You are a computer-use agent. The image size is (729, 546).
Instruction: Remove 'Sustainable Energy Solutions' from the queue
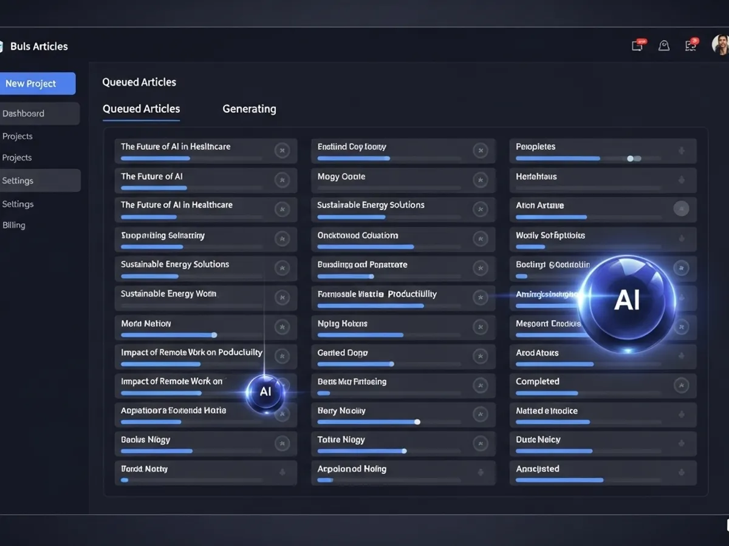click(x=282, y=269)
